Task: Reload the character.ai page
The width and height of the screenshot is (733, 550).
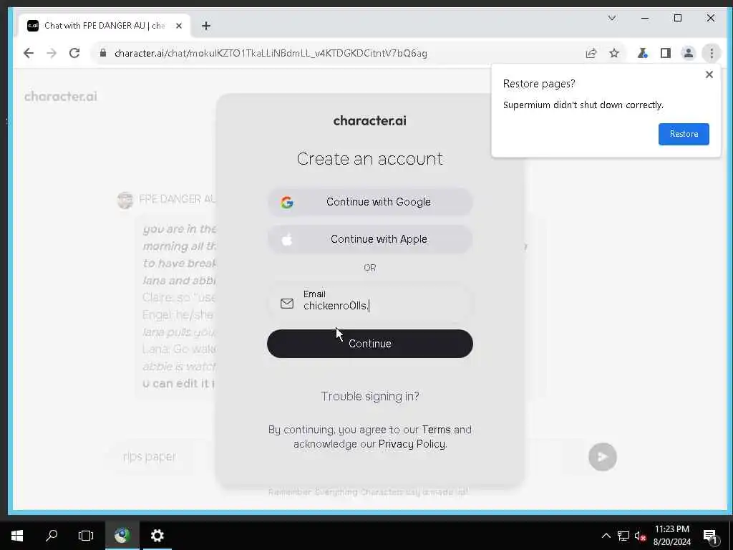Action: 74,53
